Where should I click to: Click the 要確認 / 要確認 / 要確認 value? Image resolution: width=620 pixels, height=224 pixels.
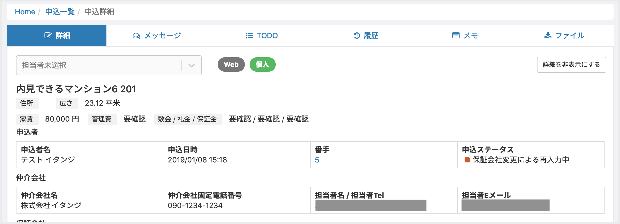click(269, 119)
